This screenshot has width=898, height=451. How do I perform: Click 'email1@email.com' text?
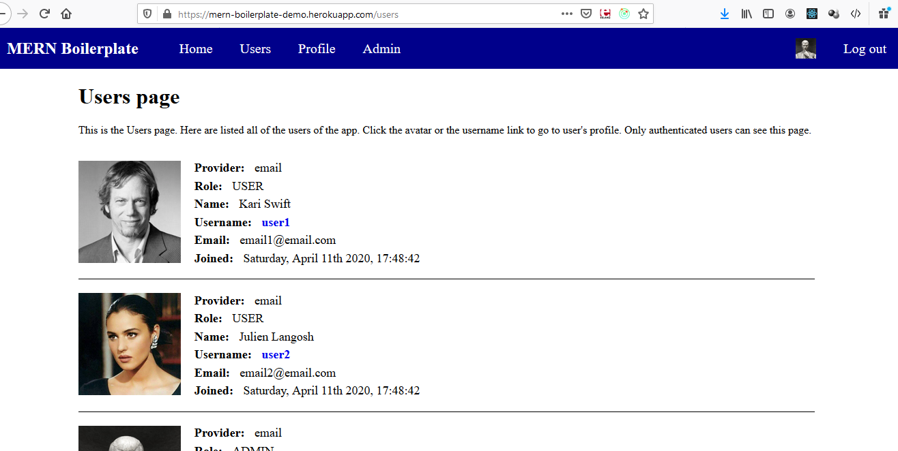click(x=287, y=240)
